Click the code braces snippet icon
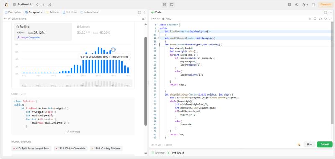Image resolution: width=335 pixels, height=159 pixels. pos(320,19)
